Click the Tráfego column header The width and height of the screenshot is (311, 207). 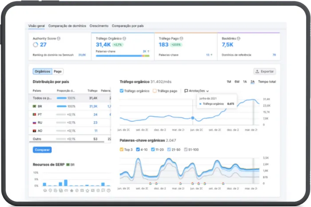(92, 91)
